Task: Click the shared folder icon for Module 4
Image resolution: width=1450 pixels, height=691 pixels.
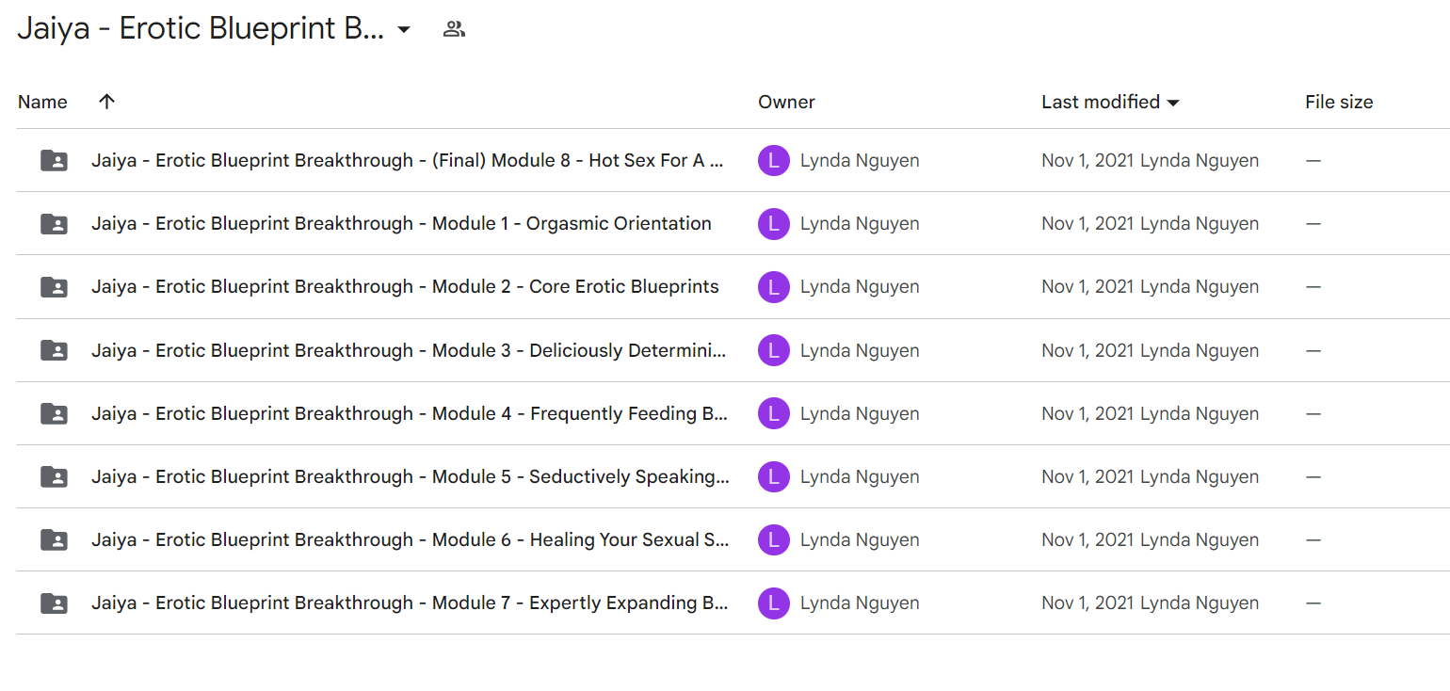Action: tap(54, 413)
